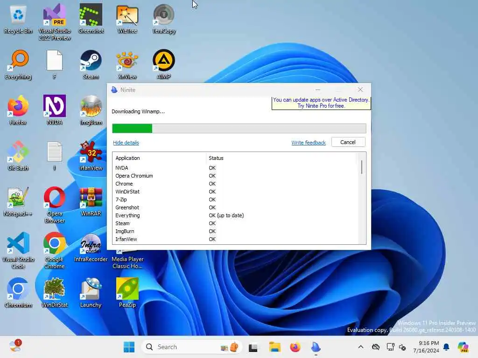Select the text document icon beside Git Bash

[55, 156]
